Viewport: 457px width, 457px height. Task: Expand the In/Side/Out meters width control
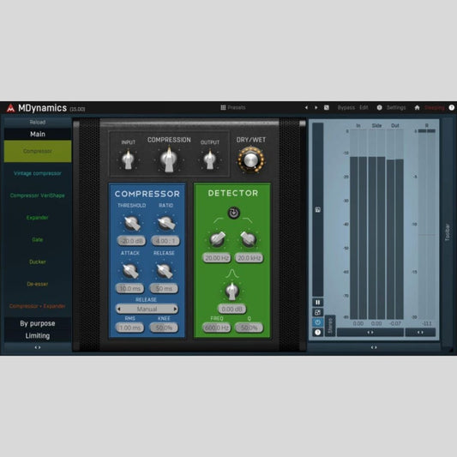pyautogui.click(x=370, y=333)
